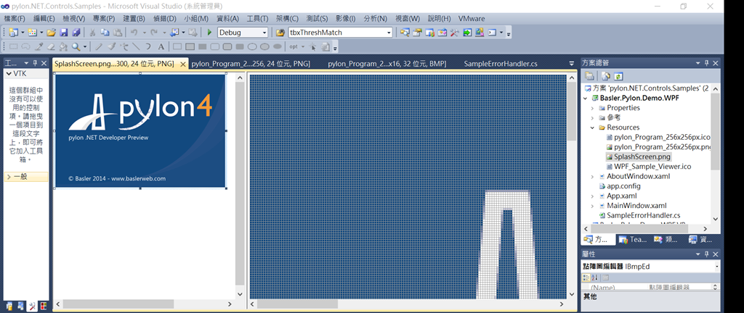744x313 pixels.
Task: Click the Find in Files icon
Action: coord(280,33)
